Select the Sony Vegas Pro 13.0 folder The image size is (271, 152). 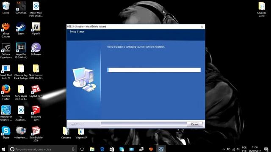21,92
